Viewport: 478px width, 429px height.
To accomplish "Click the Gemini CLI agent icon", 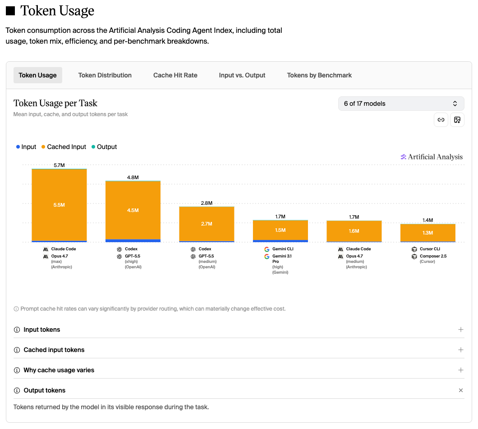I will pyautogui.click(x=267, y=249).
